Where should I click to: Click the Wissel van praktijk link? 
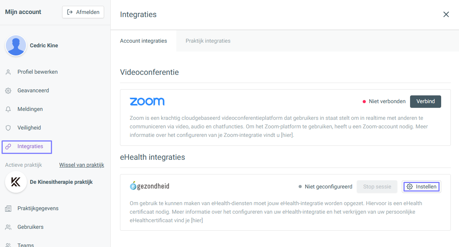pos(82,165)
